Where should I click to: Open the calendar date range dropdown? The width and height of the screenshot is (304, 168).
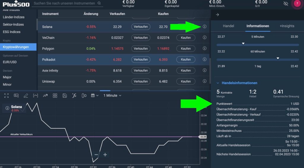pos(95,95)
